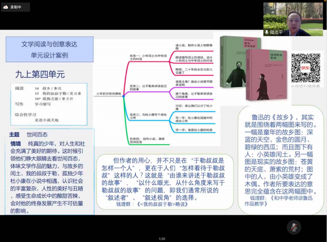Select the pink 钱理群讲鲁迅 book cover
327x242 pixels.
267,75
